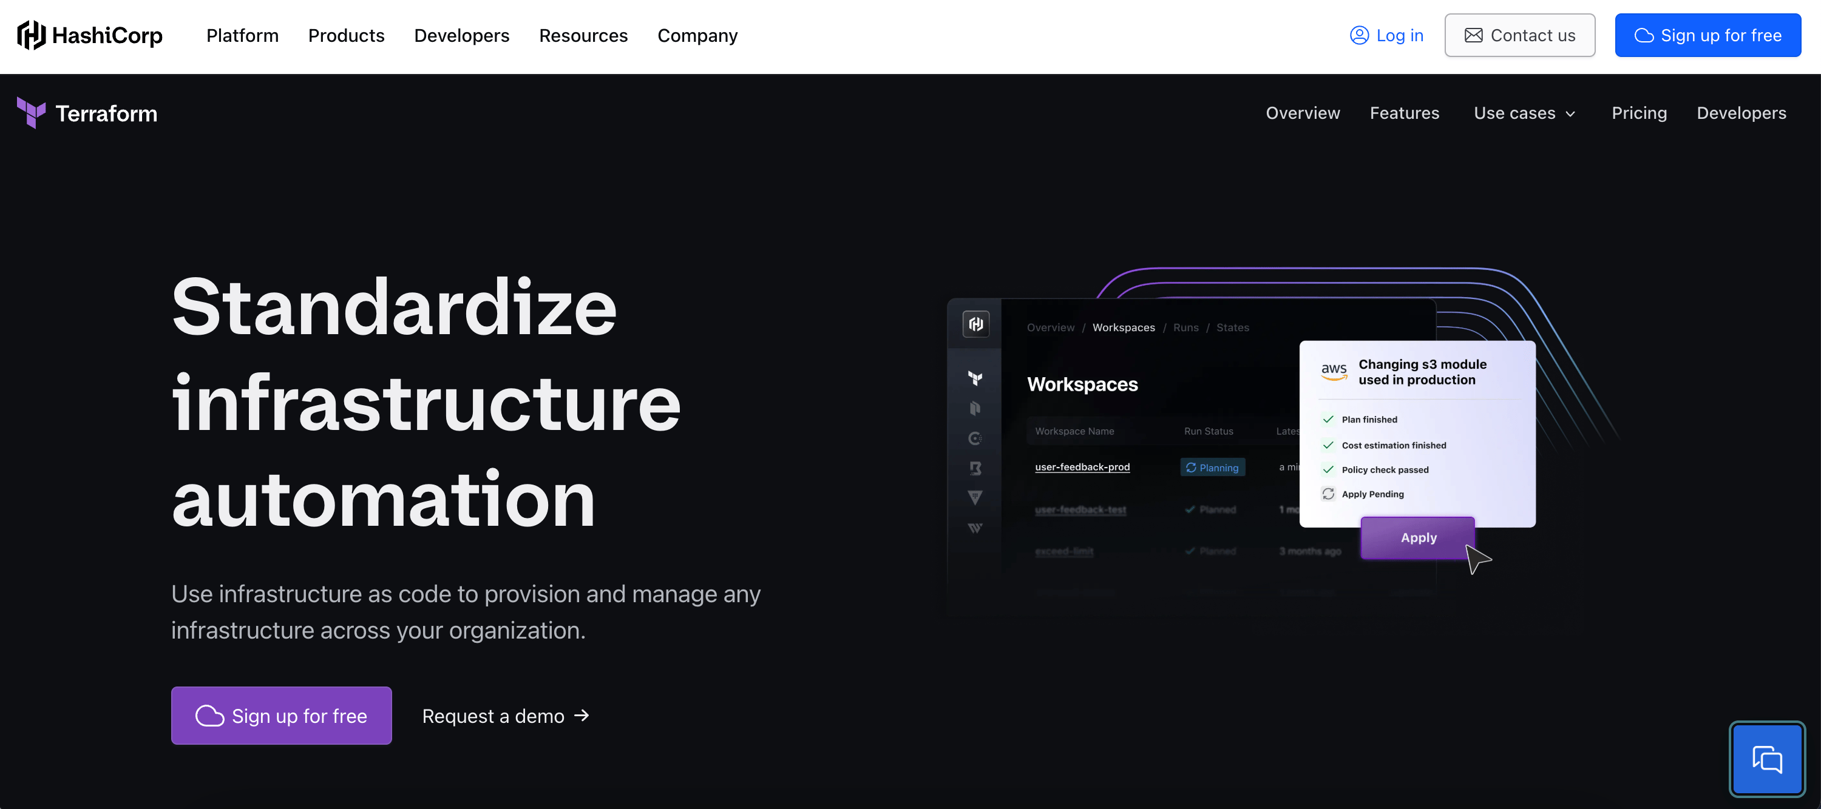Image resolution: width=1821 pixels, height=809 pixels.
Task: Click the HashiCorp icon in the mockup sidebar
Action: coord(975,324)
